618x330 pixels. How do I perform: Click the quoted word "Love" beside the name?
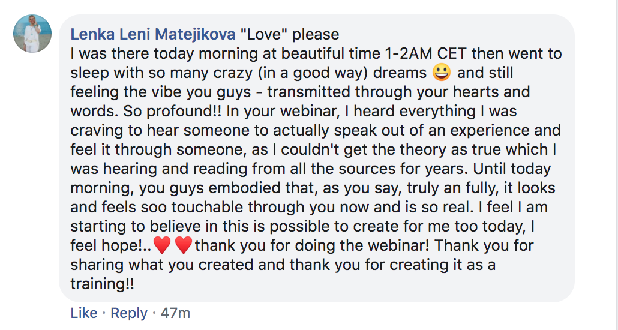[x=262, y=34]
